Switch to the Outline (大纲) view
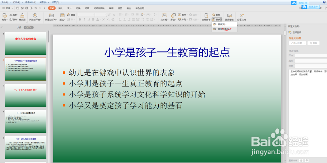The height and width of the screenshot is (163, 327). 19,27
